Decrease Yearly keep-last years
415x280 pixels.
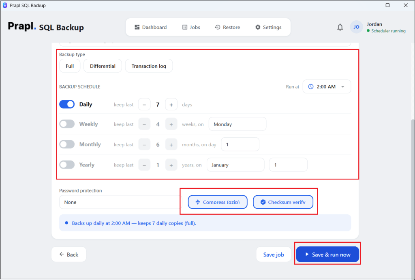(144, 165)
